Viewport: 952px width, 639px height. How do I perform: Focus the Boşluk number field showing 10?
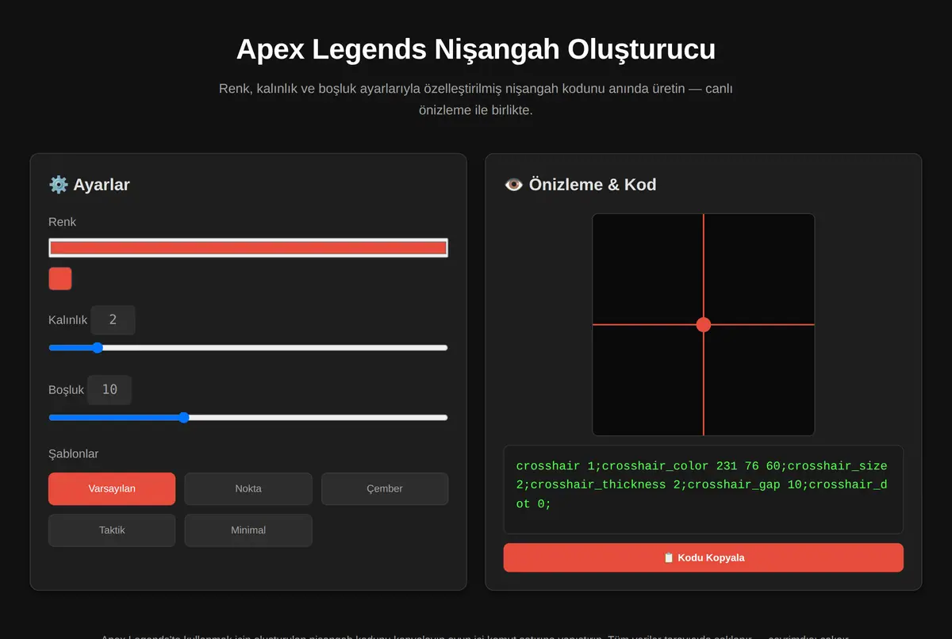(109, 390)
